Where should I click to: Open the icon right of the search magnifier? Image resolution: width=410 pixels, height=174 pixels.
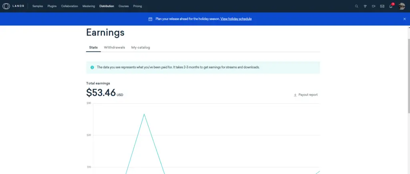pos(365,6)
